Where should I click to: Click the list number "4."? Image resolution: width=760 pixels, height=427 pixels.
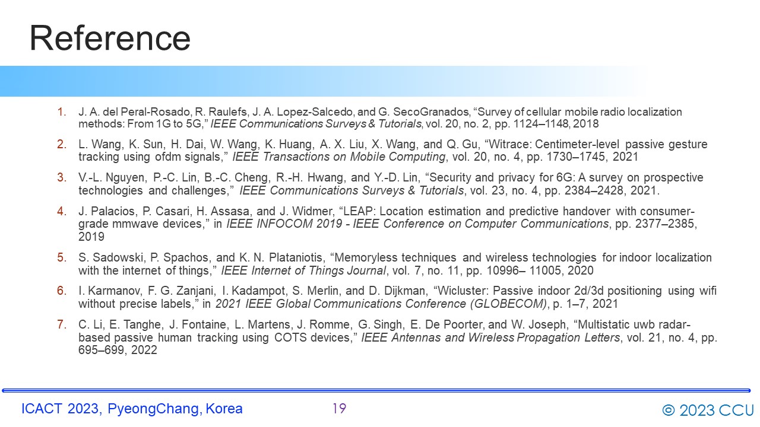(x=62, y=210)
